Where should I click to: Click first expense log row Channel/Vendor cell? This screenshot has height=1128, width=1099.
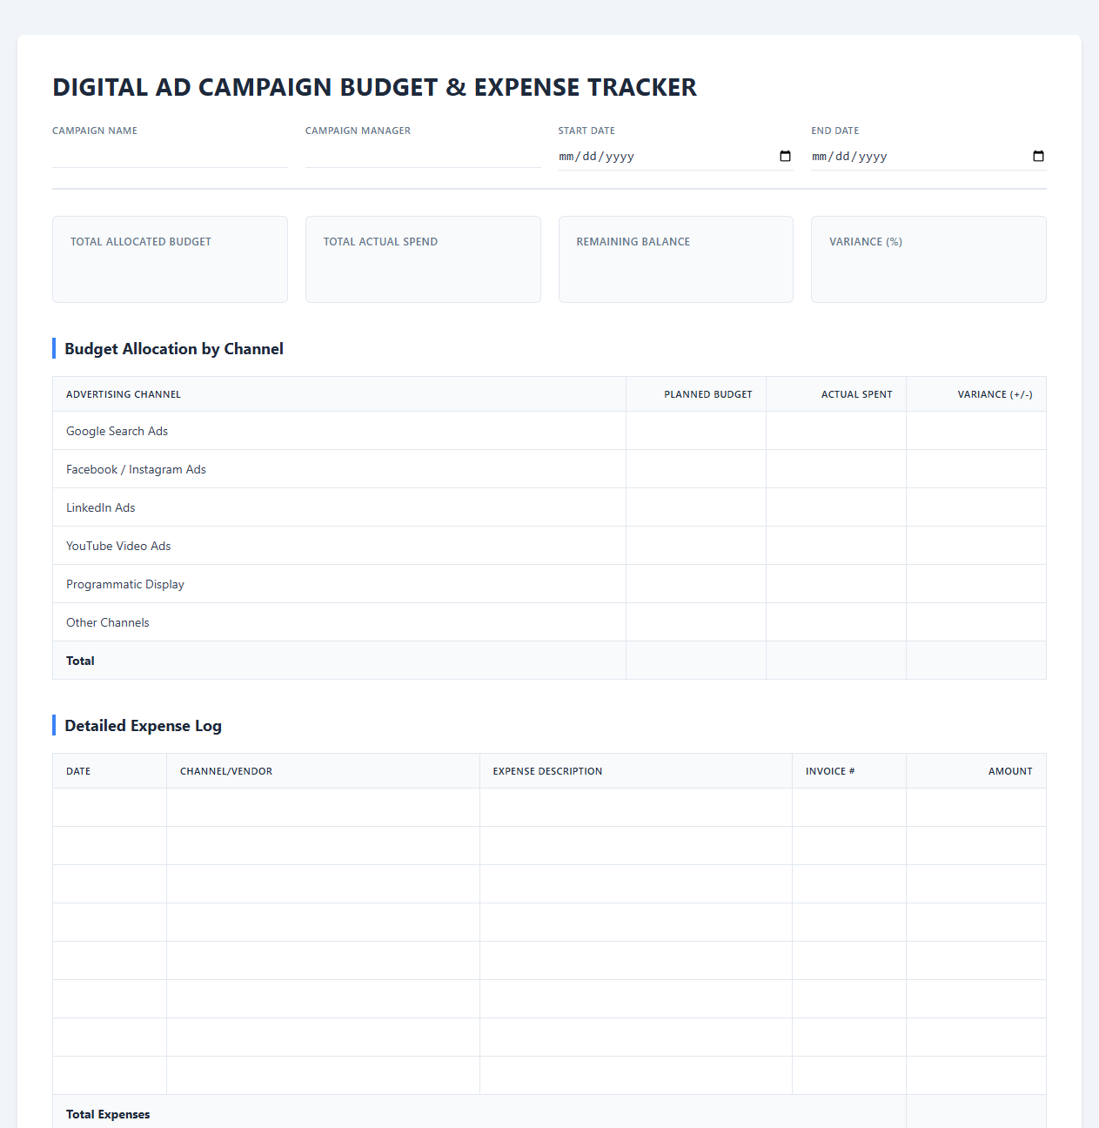click(x=323, y=808)
